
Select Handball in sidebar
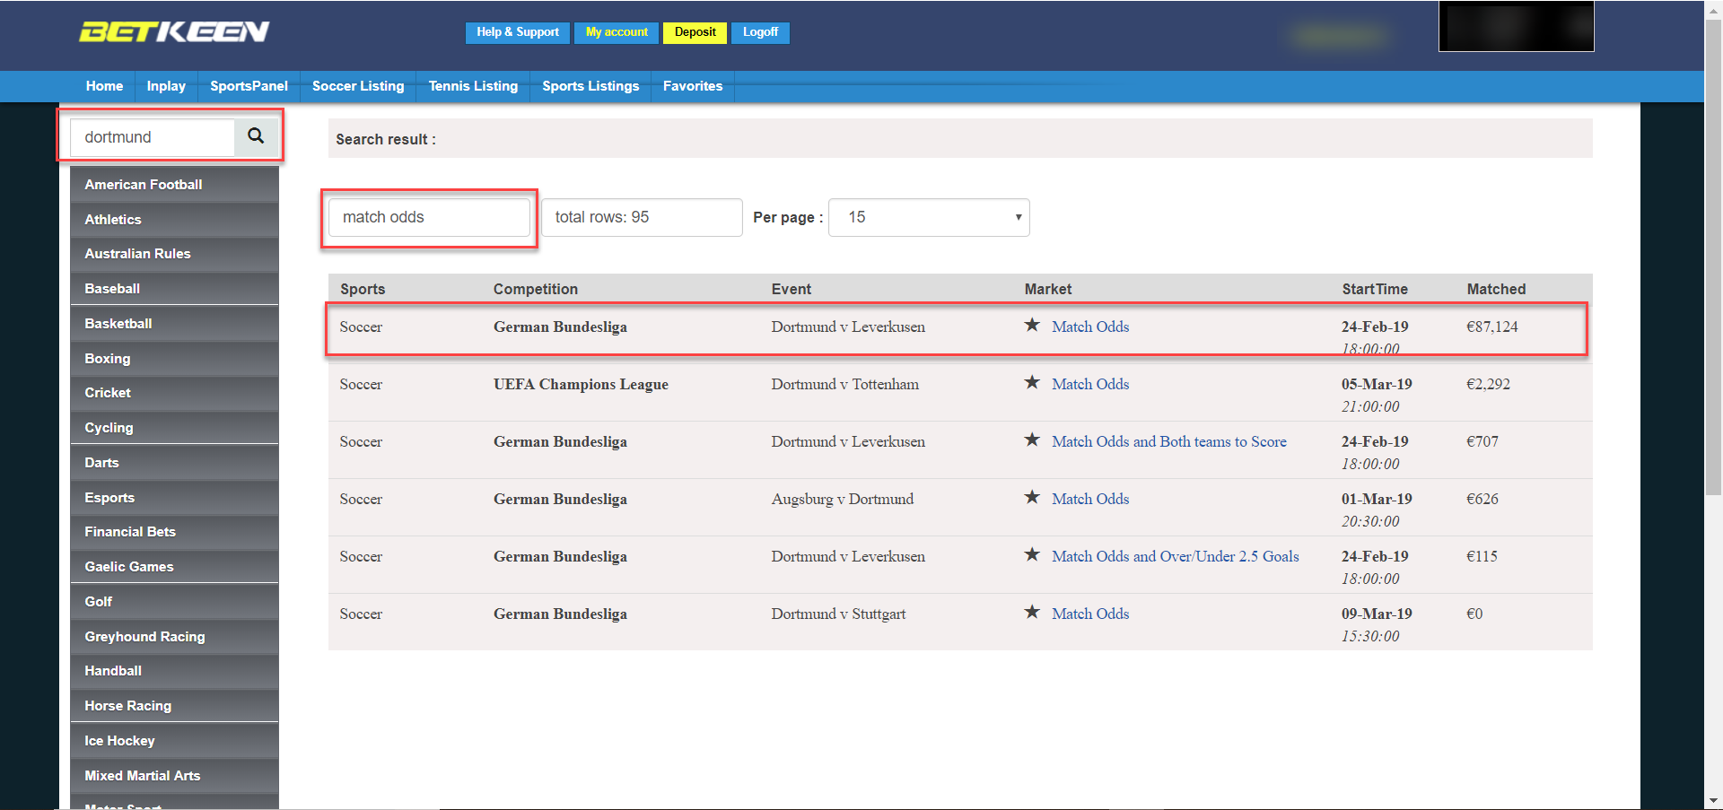(x=174, y=671)
